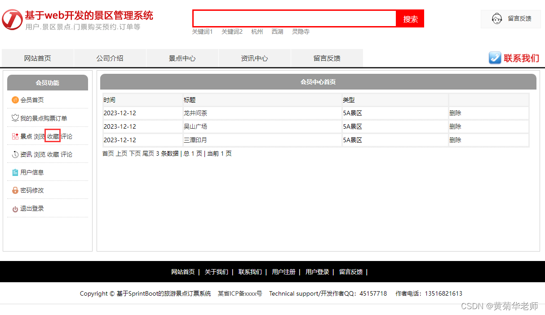The height and width of the screenshot is (315, 545).
Task: Go to 会员首页 in the sidebar
Action: pos(32,100)
